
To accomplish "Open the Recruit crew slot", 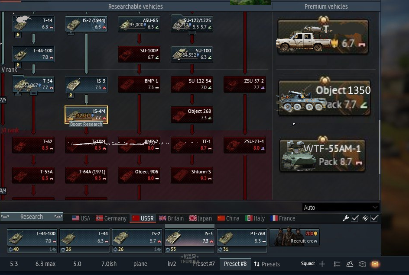I will coord(294,237).
